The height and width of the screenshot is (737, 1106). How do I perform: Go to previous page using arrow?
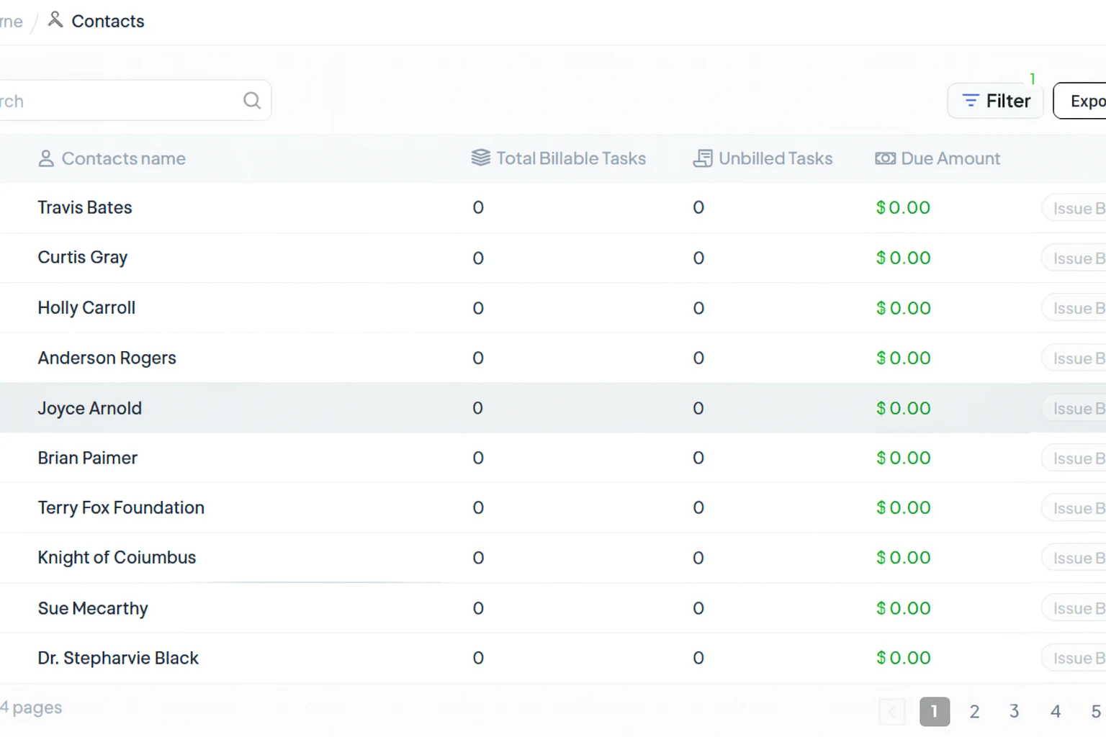click(891, 712)
